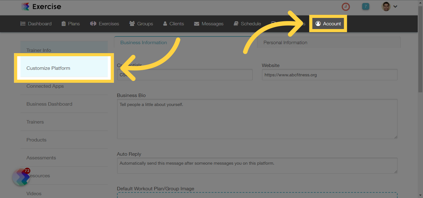Screen dimensions: 423x198
Task: Open the Dashboard using its list icon
Action: tap(23, 23)
